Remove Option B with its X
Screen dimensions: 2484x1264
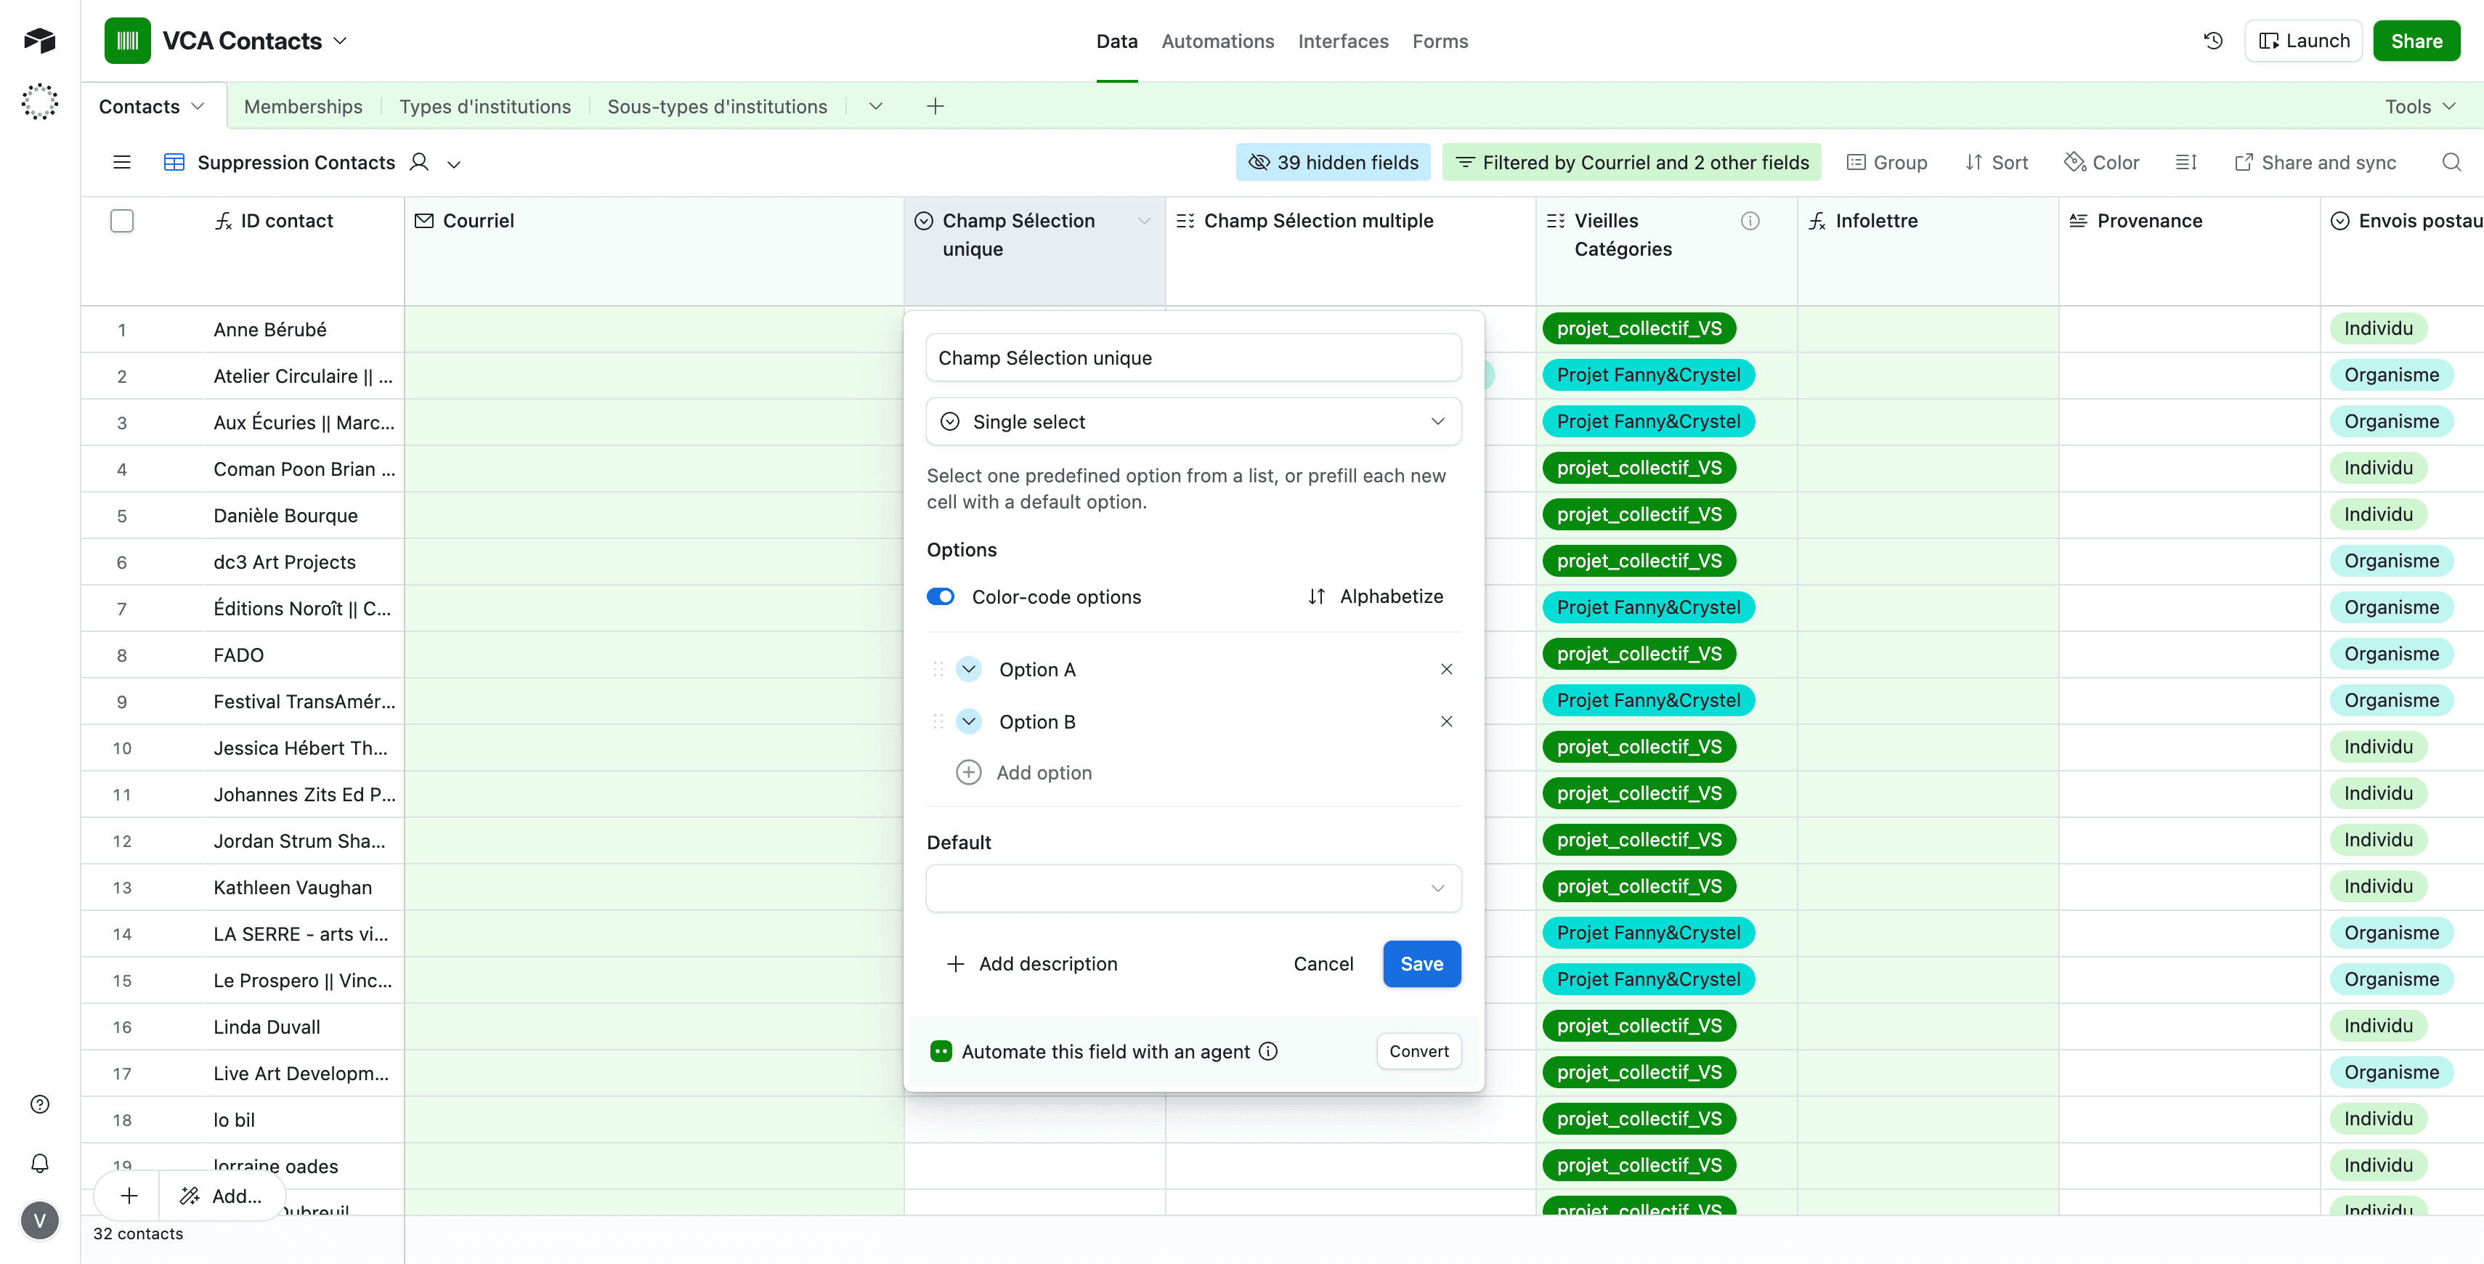[1446, 721]
